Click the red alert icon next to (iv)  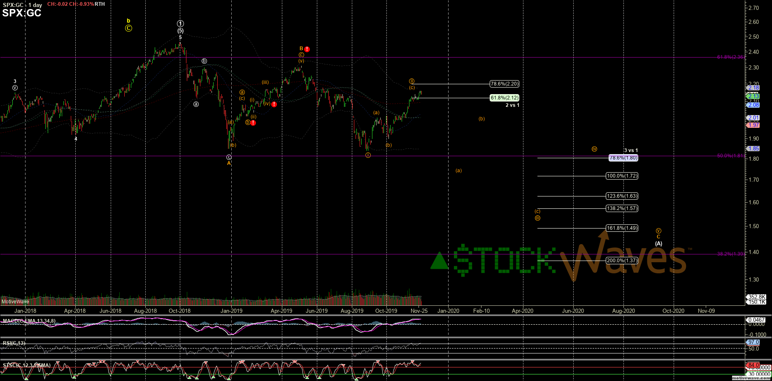click(274, 104)
